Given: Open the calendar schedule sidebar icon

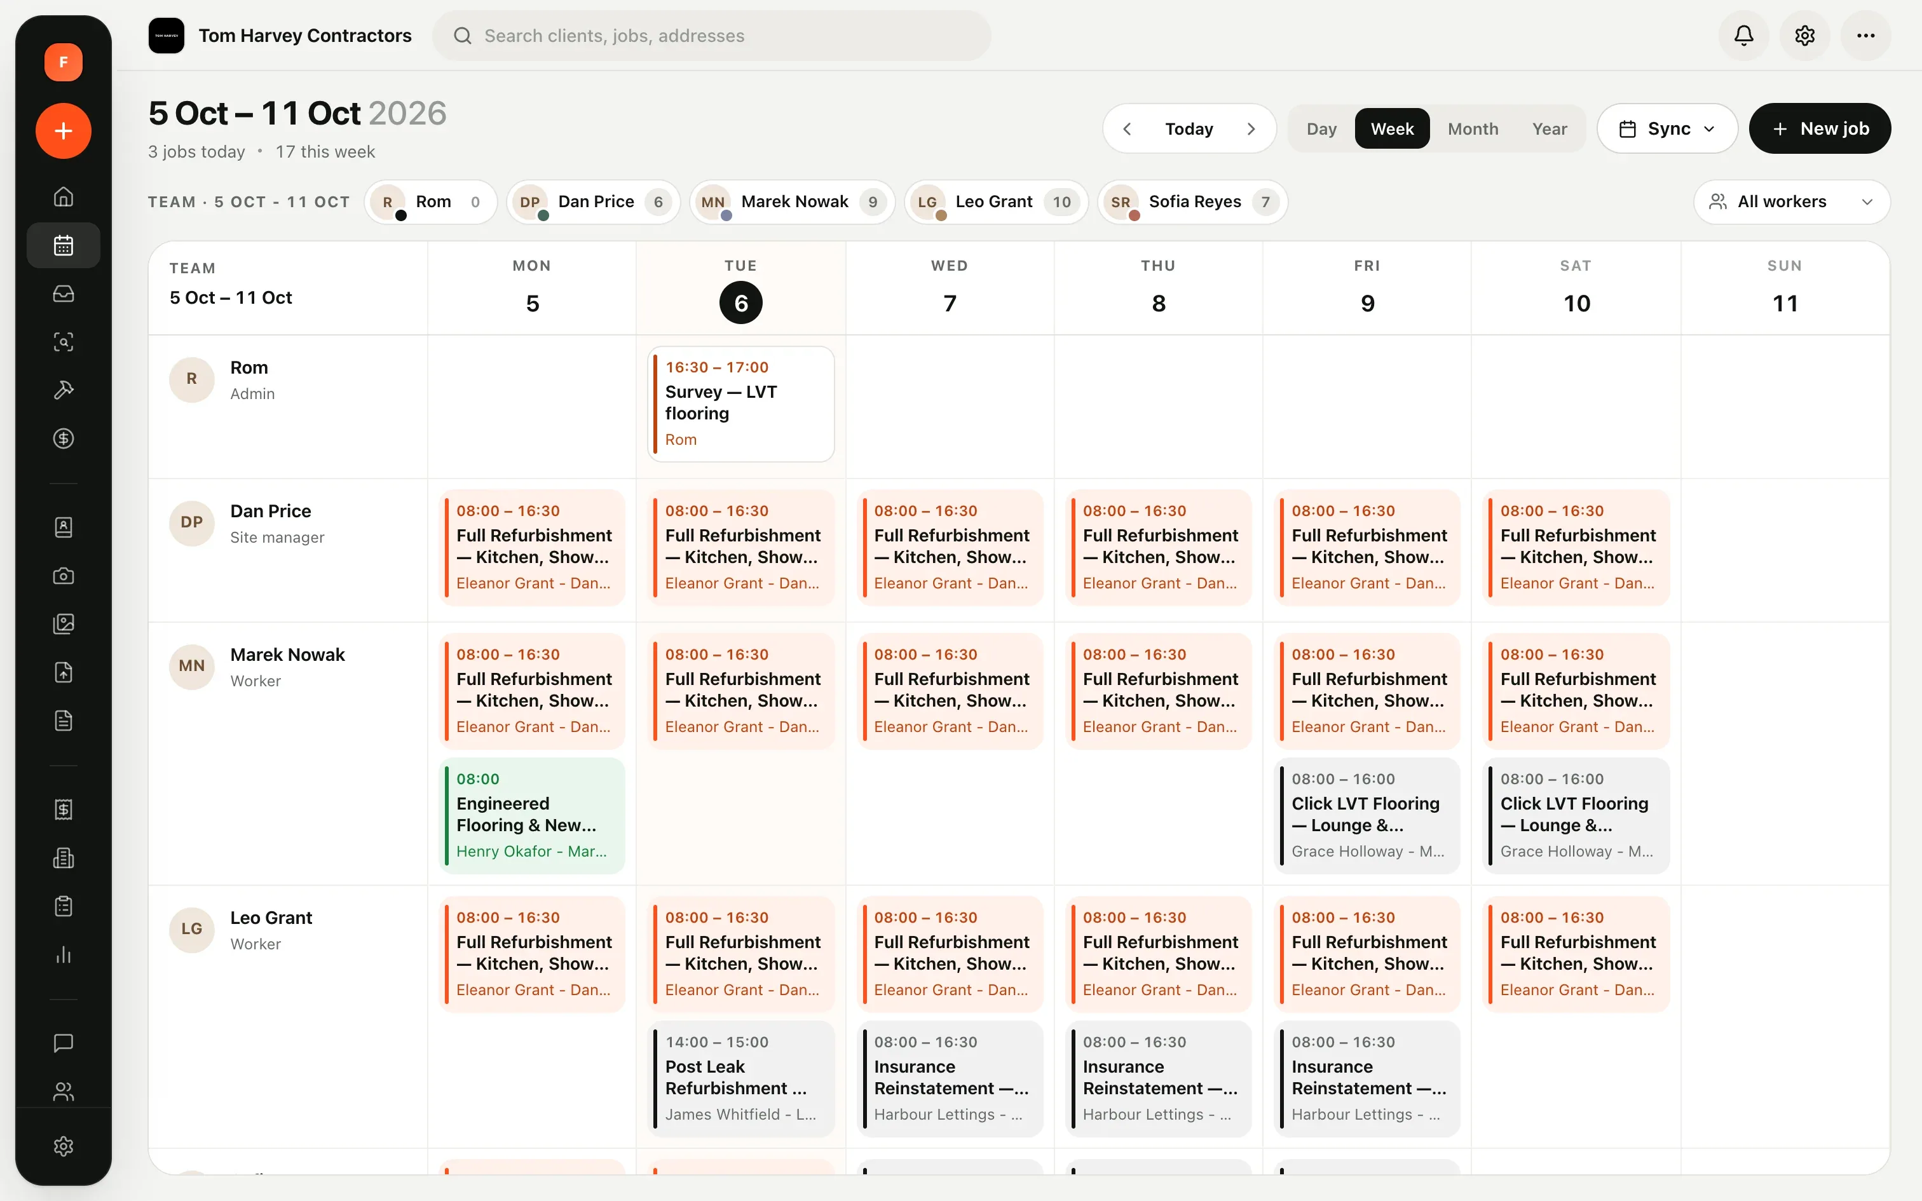Looking at the screenshot, I should pos(64,245).
